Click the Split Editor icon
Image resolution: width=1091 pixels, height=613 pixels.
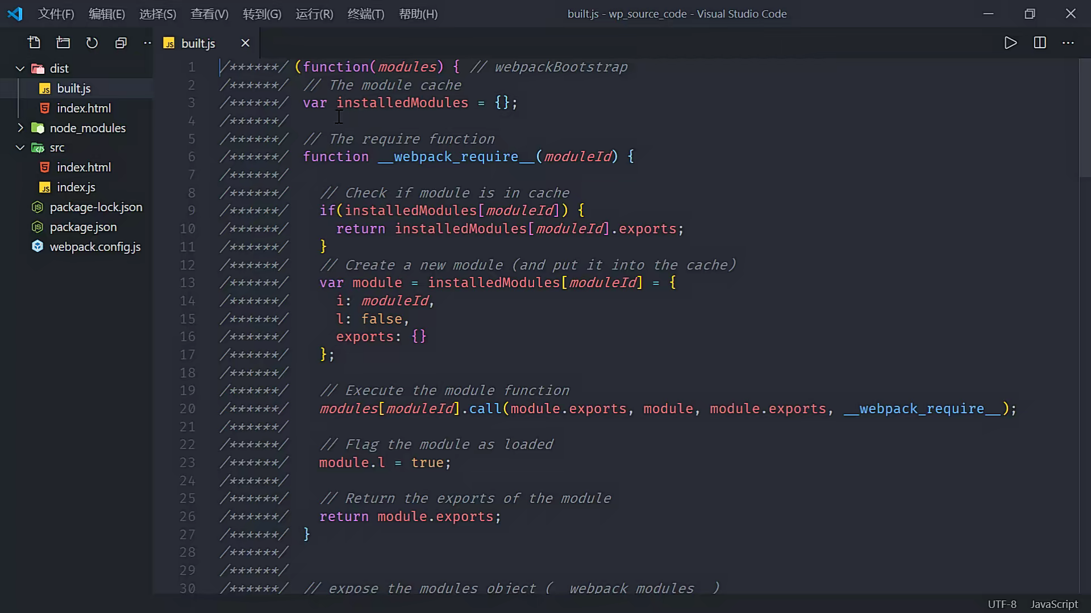[x=1040, y=43]
